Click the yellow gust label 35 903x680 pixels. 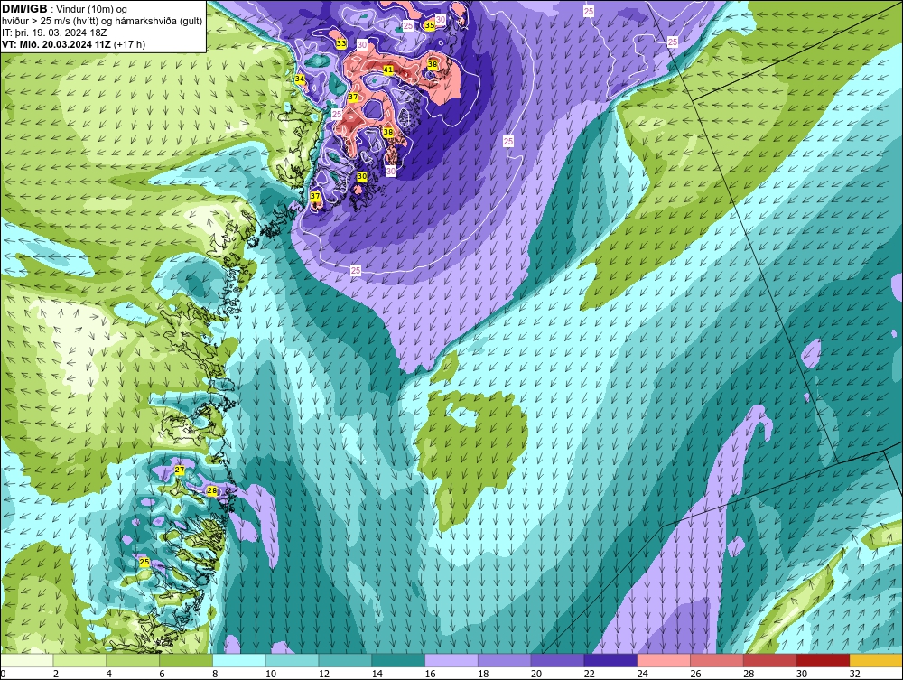tap(430, 25)
